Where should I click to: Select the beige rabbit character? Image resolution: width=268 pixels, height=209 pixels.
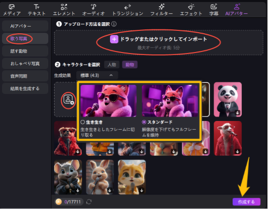coord(100,177)
